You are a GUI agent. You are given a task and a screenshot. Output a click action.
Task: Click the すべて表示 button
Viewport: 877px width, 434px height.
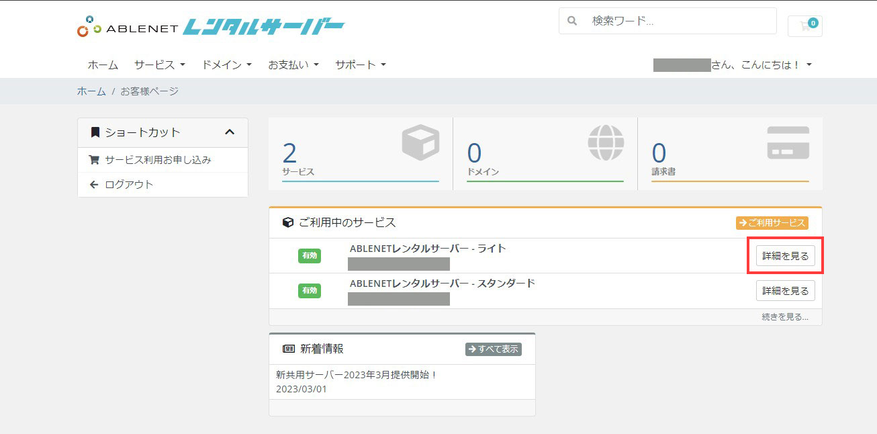(494, 349)
